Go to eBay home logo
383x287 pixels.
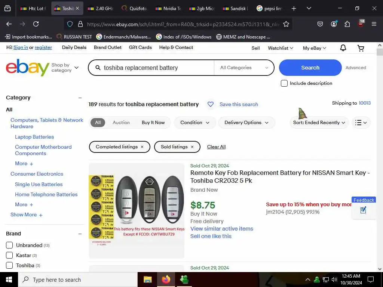(x=28, y=68)
